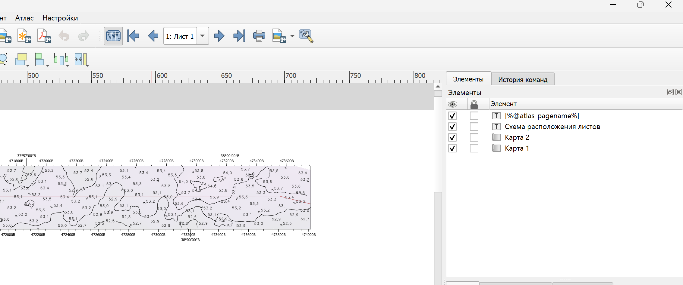The width and height of the screenshot is (683, 285).
Task: Expand the align items dropdown arrow
Action: tap(47, 65)
